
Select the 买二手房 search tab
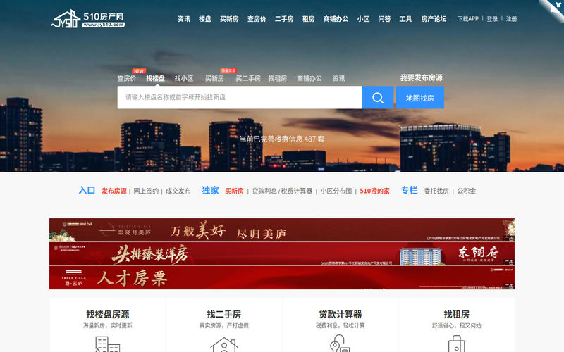pos(248,78)
